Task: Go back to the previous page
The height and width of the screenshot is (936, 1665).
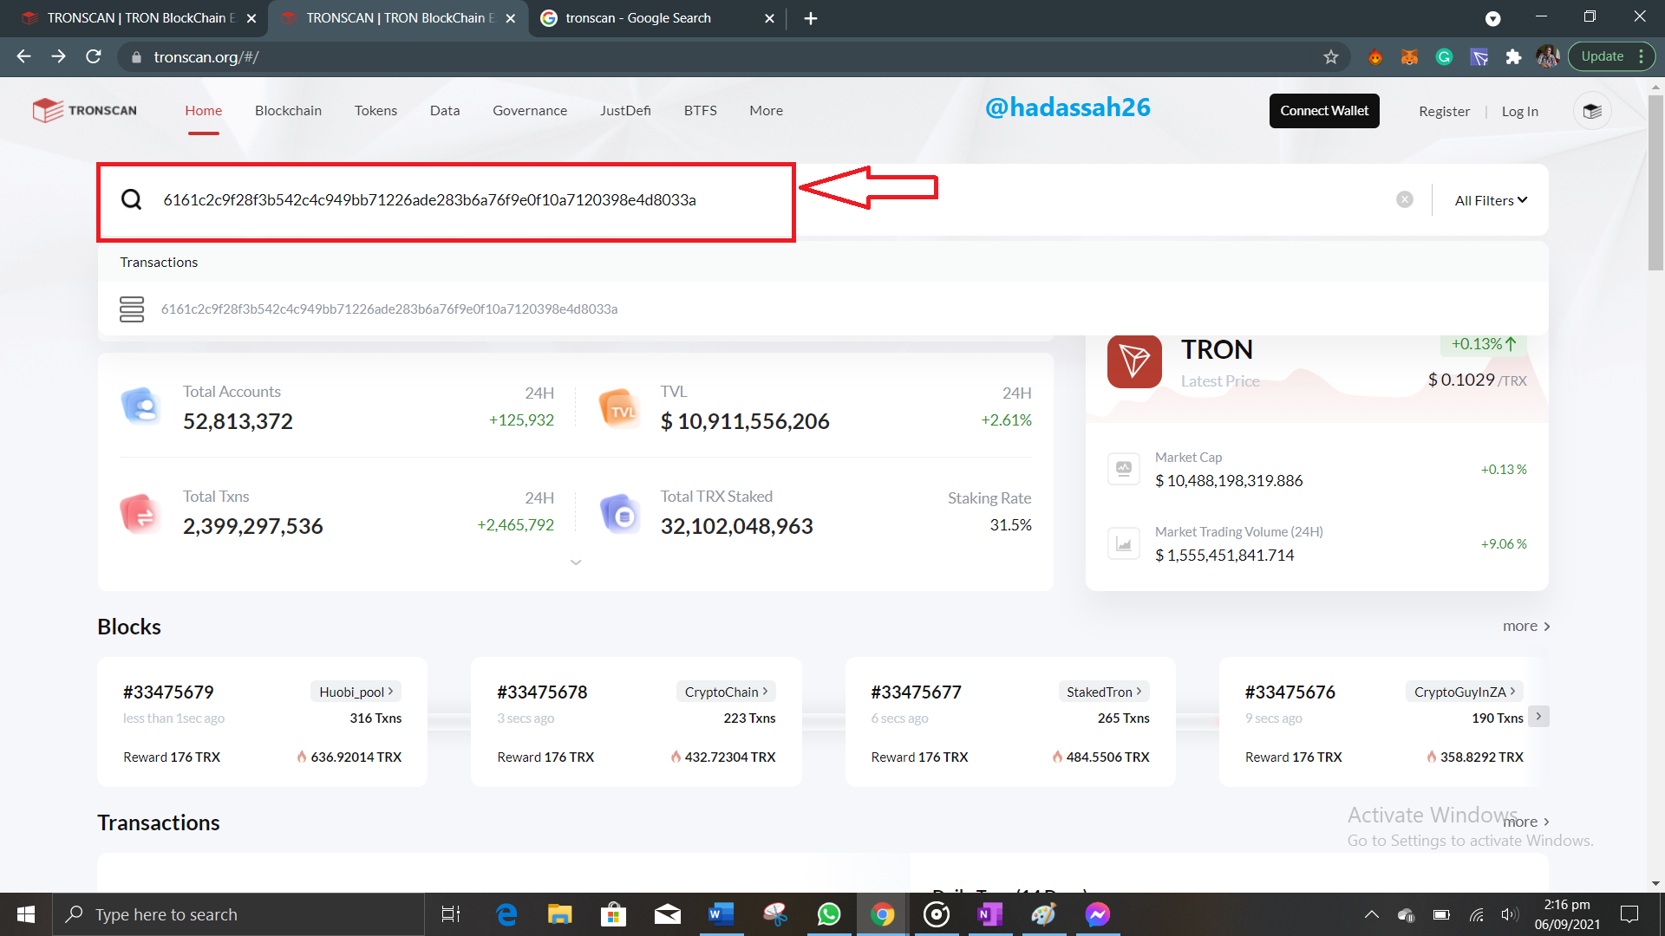Action: pyautogui.click(x=23, y=57)
